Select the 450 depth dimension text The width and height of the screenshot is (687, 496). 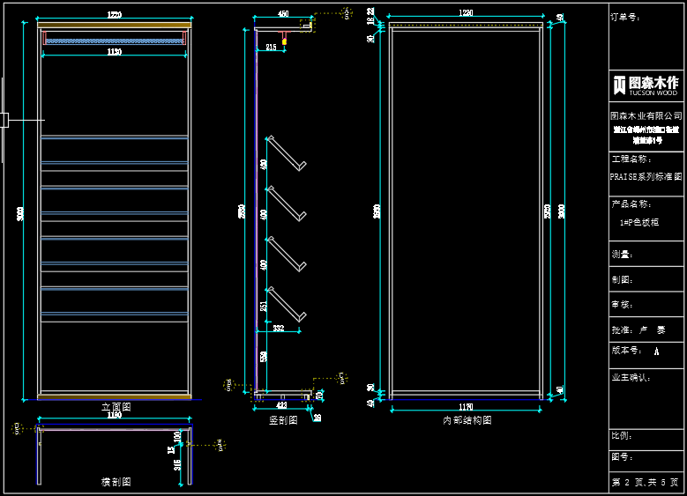coord(283,15)
